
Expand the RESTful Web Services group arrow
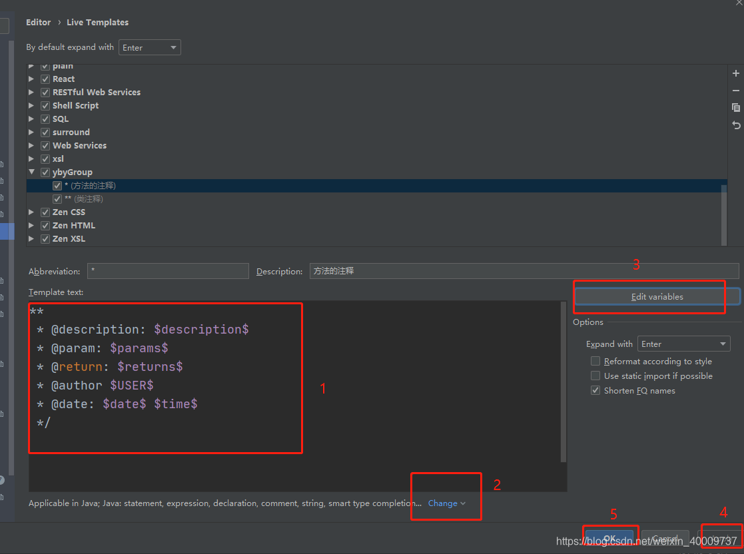pyautogui.click(x=31, y=92)
